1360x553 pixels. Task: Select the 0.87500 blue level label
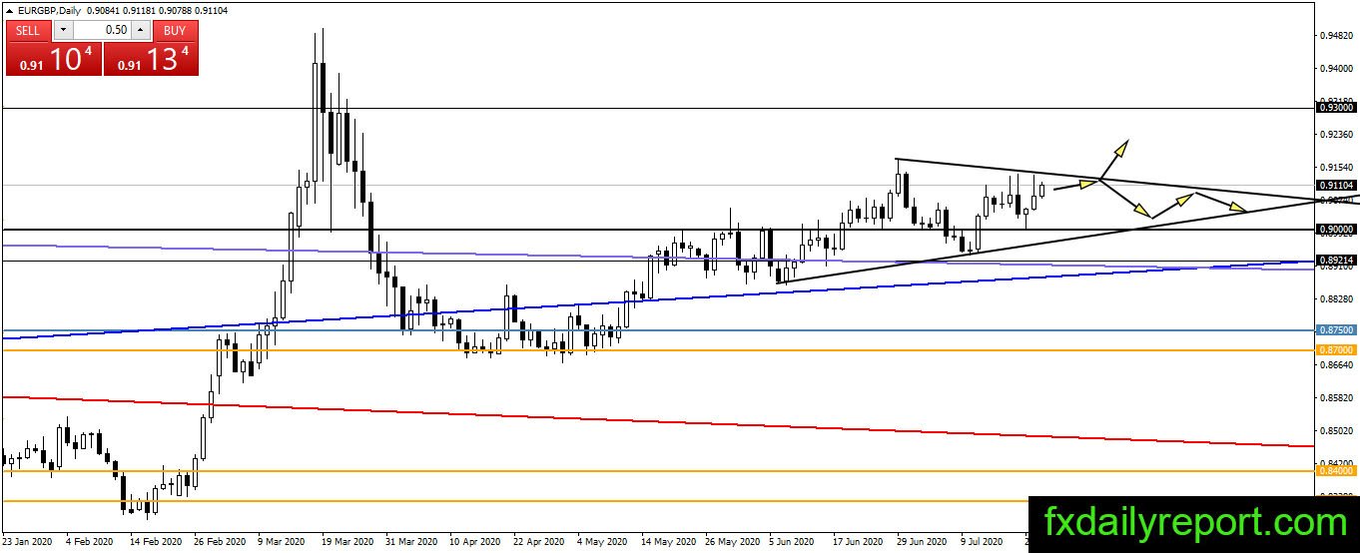pyautogui.click(x=1336, y=329)
